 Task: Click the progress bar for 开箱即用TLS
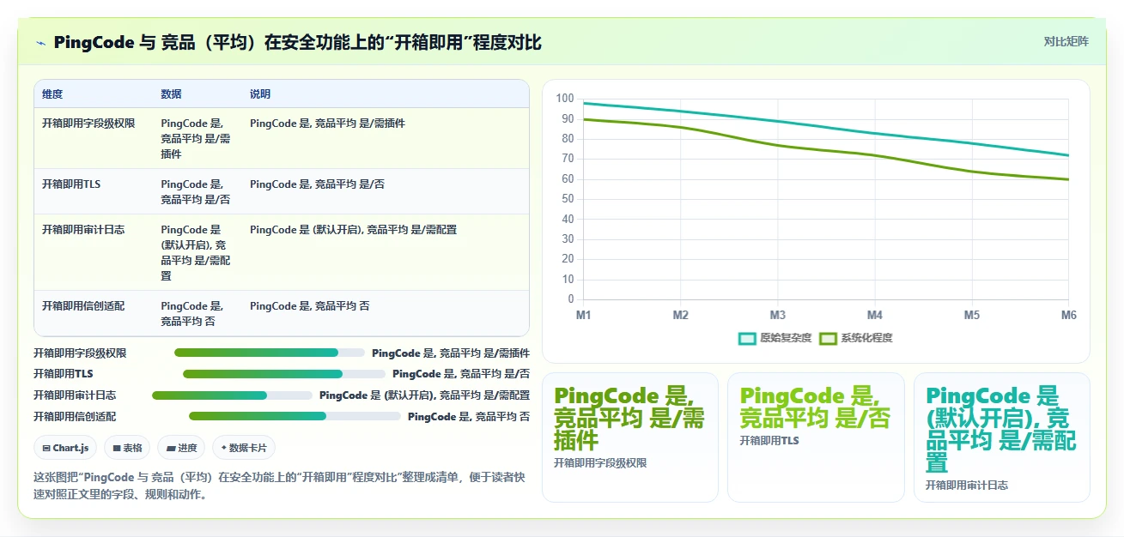tap(284, 374)
